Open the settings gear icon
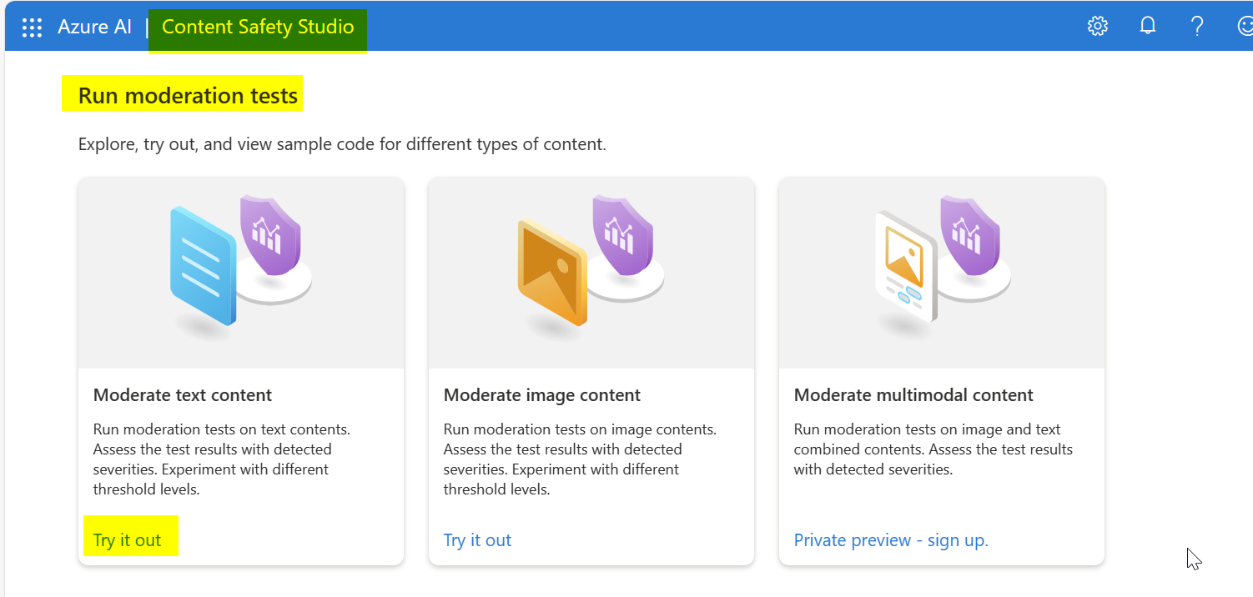Viewport: 1253px width, 597px height. click(1098, 27)
